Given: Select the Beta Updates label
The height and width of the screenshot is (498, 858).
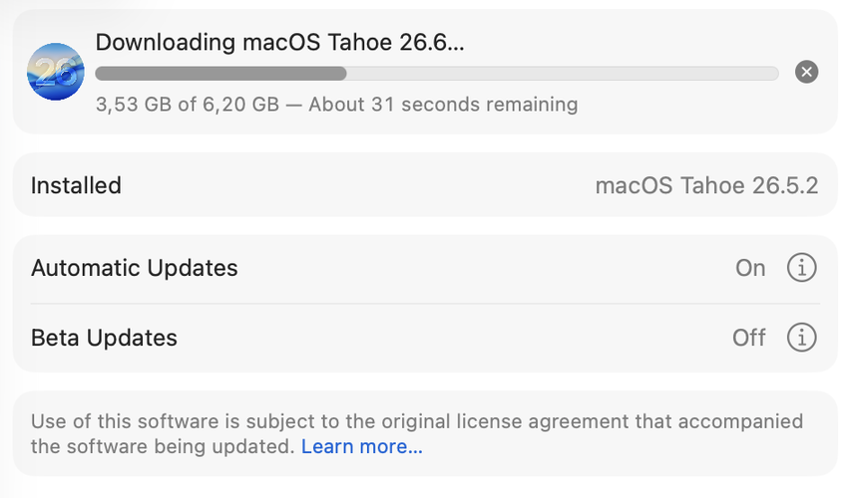Looking at the screenshot, I should coord(104,338).
